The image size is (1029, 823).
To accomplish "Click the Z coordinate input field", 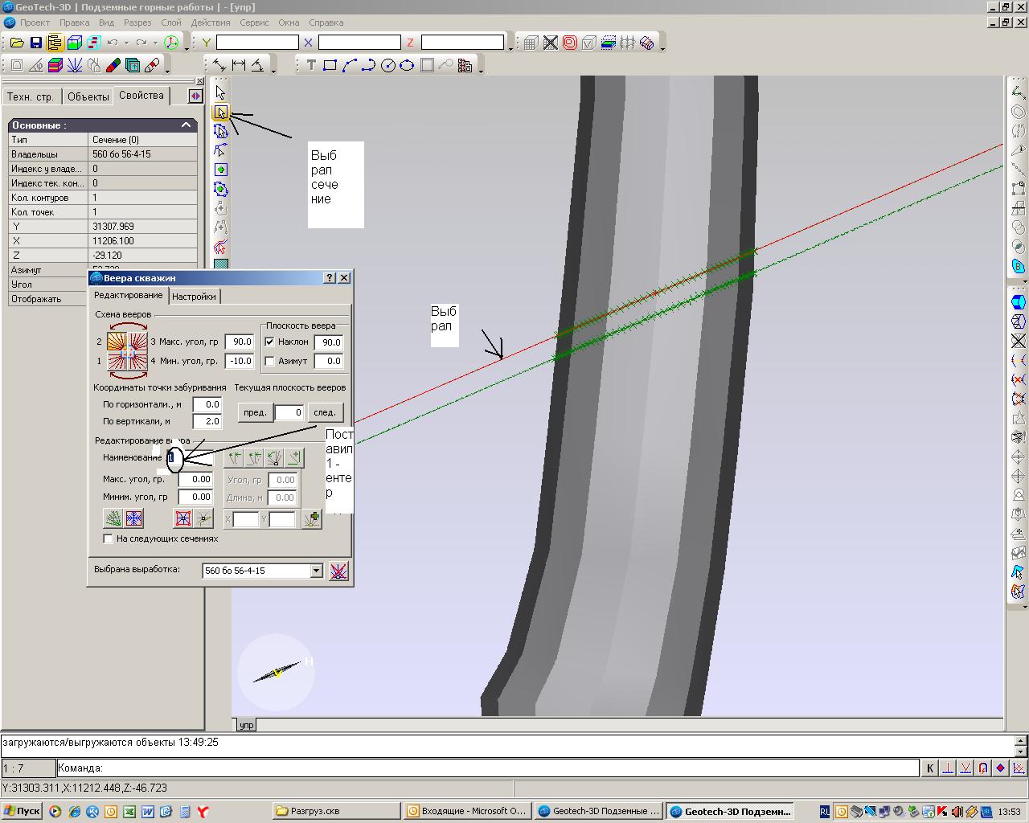I will 462,43.
